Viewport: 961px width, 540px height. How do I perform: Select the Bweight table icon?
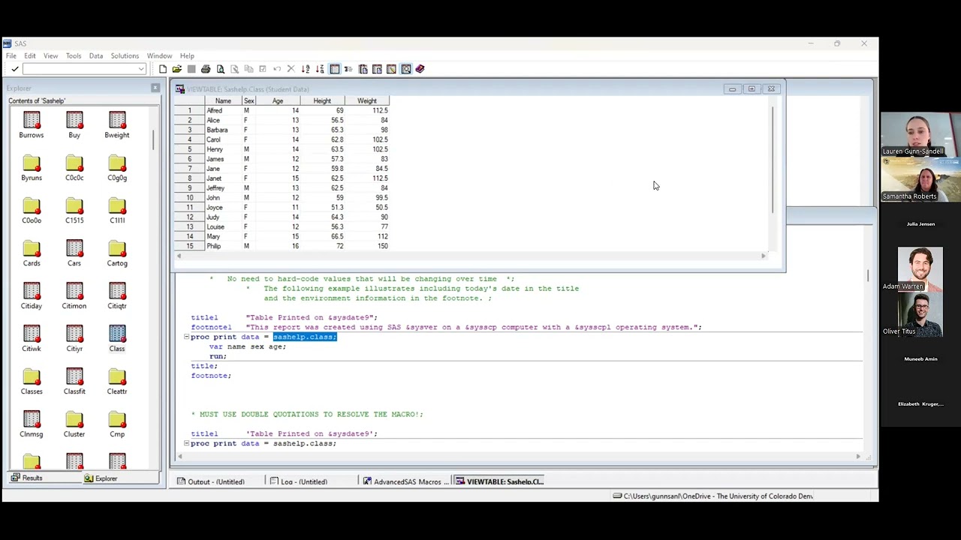point(117,121)
